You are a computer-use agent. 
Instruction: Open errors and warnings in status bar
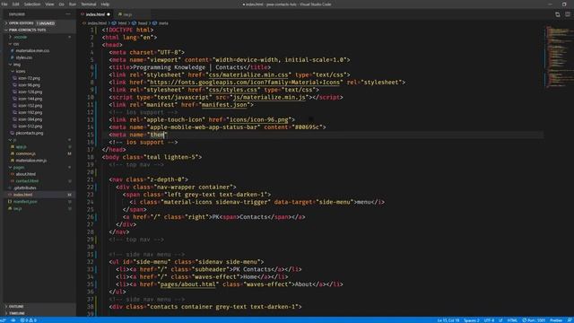(29, 320)
